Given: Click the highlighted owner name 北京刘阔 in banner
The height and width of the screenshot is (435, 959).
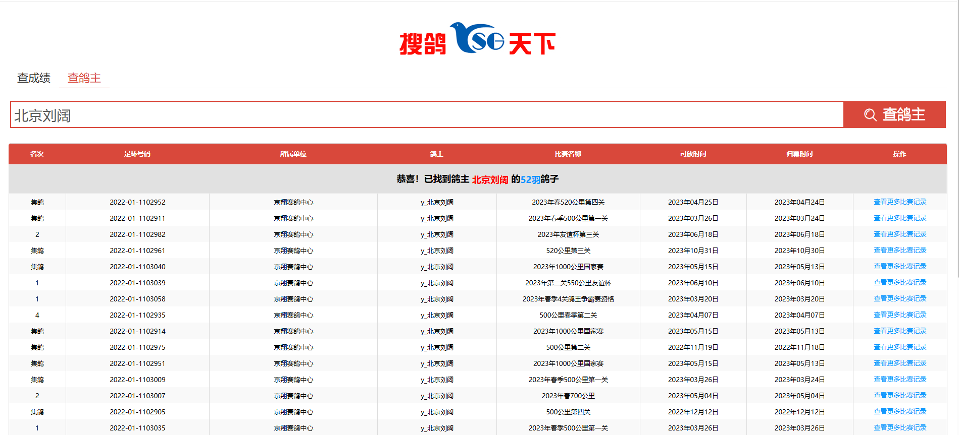Looking at the screenshot, I should coord(490,180).
